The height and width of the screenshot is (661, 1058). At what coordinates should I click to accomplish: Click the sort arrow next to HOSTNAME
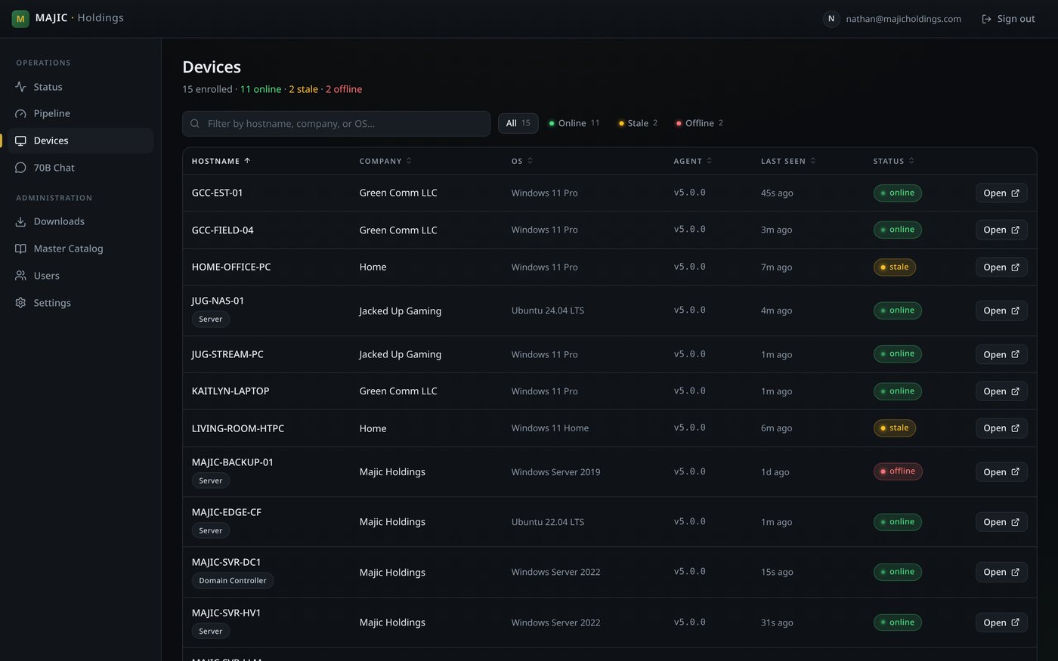[x=247, y=161]
